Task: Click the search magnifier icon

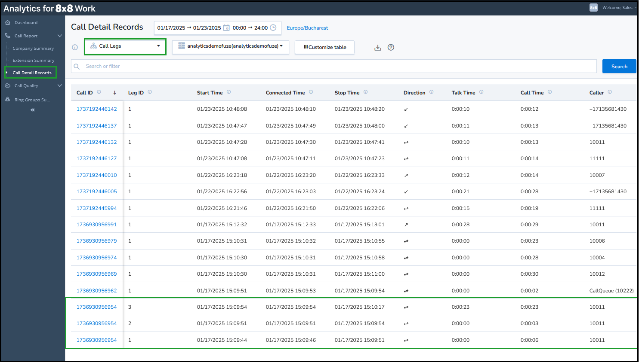Action: [x=77, y=66]
